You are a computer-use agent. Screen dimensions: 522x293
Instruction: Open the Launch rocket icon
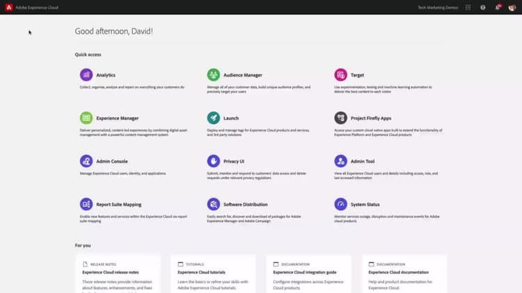pos(214,118)
